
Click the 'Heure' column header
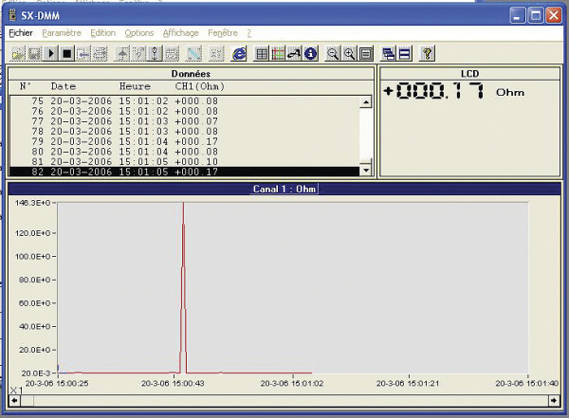[135, 86]
